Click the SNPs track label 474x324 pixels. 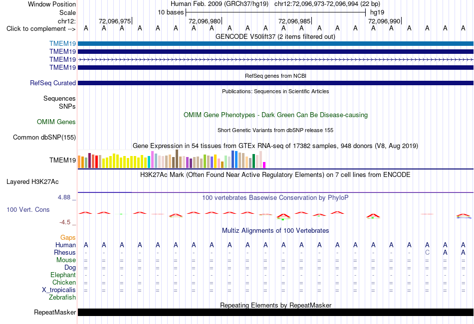coord(67,106)
